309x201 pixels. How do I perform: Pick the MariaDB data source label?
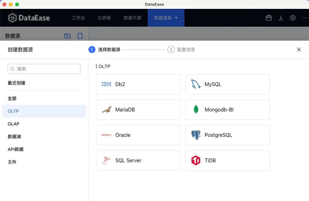tap(125, 110)
